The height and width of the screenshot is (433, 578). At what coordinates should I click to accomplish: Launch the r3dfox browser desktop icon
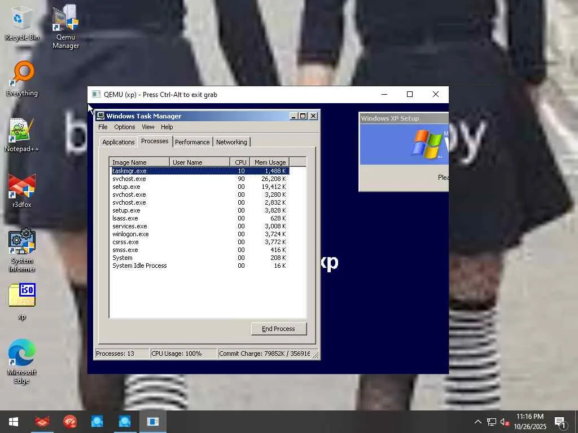coord(21,191)
